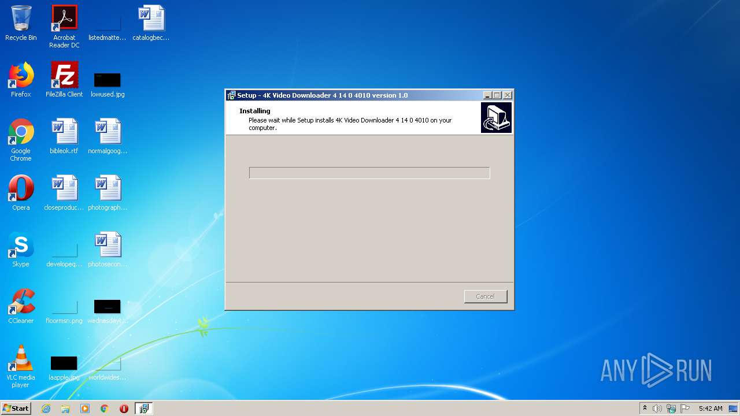Select the closeproduc... Word document
Screen dimensions: 740x416
(x=64, y=193)
